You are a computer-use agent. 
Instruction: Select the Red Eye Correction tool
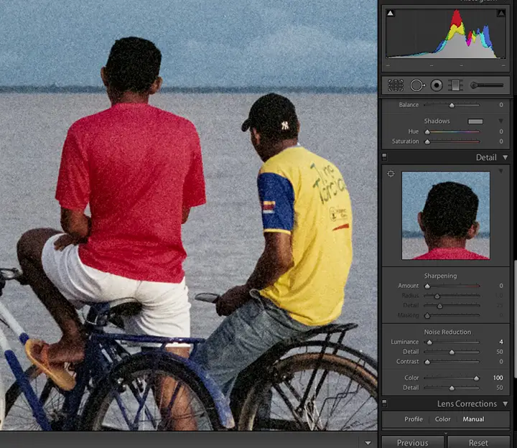(x=437, y=85)
